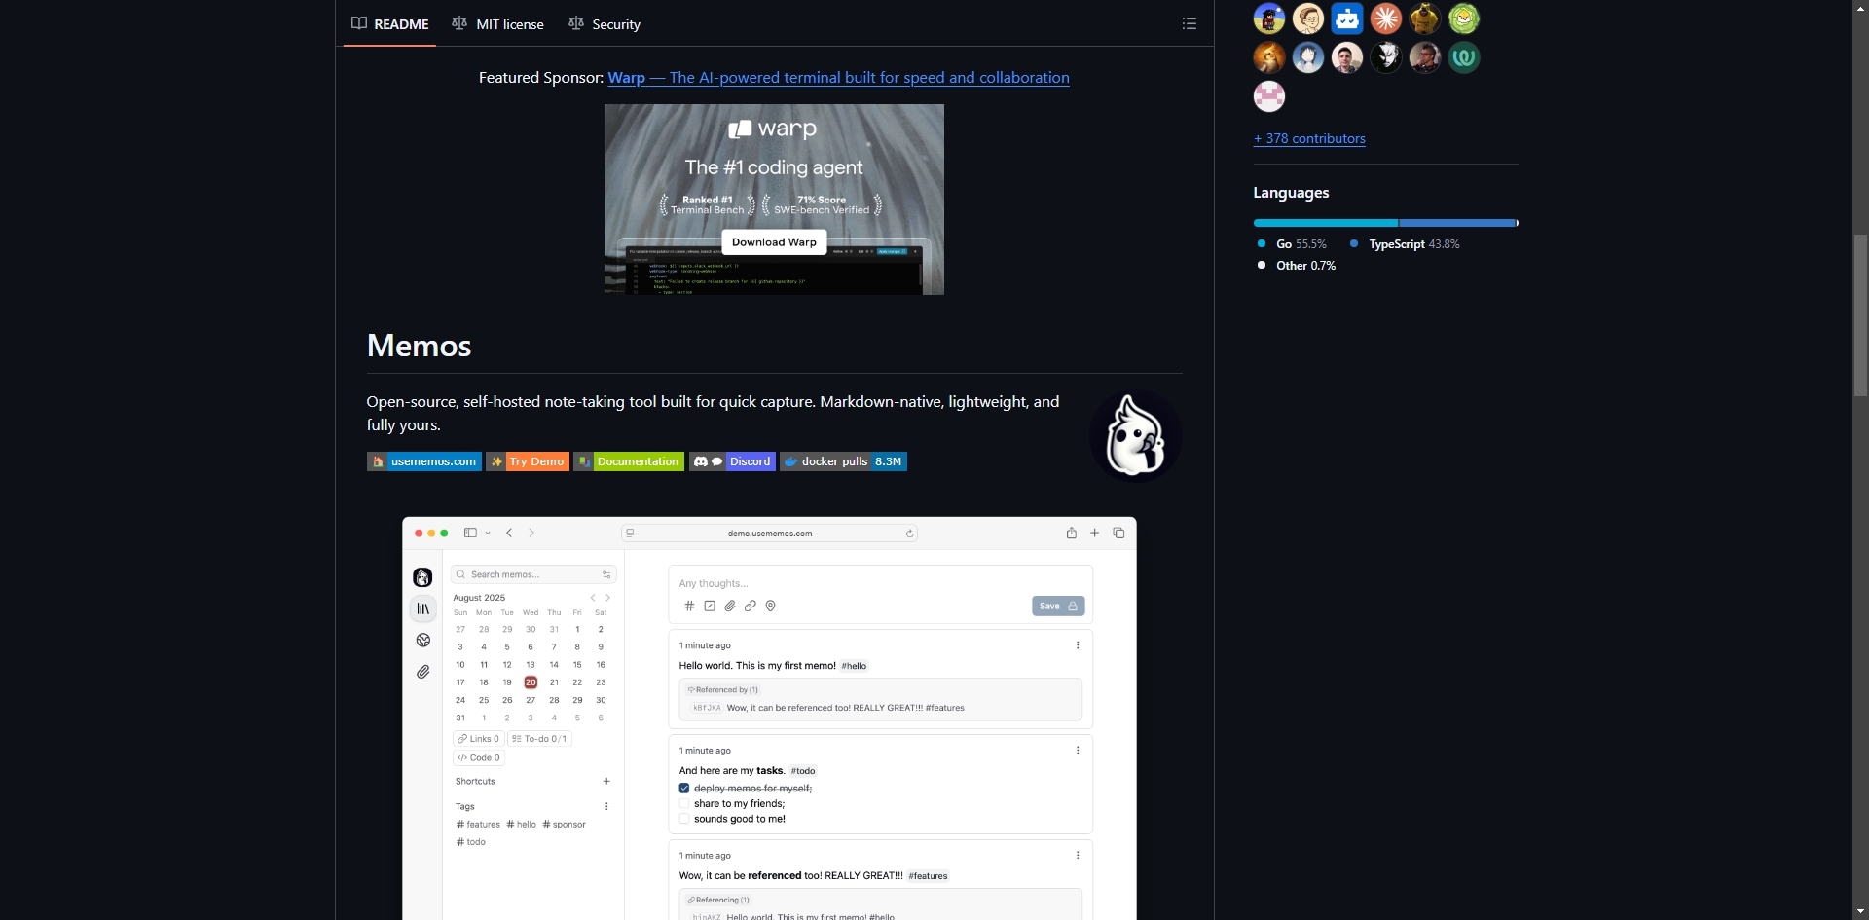Open the black-and-white manga face avatar
This screenshot has height=920, width=1869.
[1386, 57]
